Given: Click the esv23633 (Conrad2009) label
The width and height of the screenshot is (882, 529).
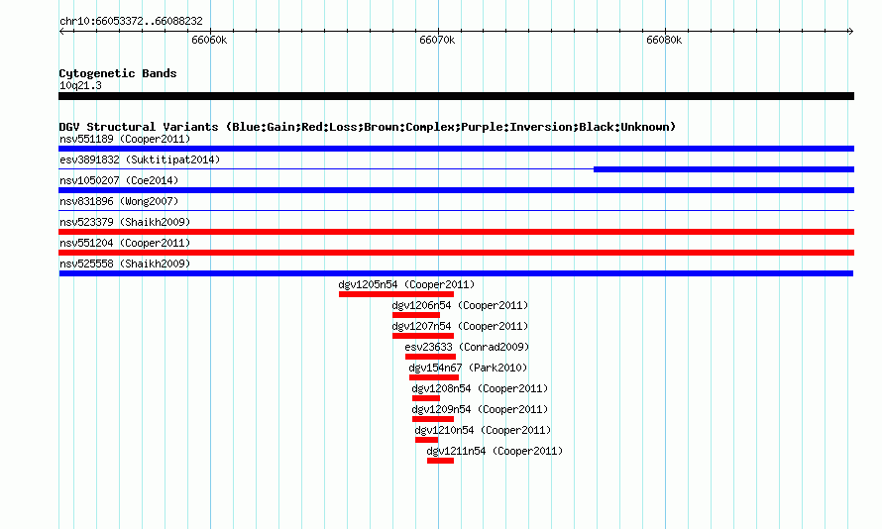Looking at the screenshot, I should point(467,347).
